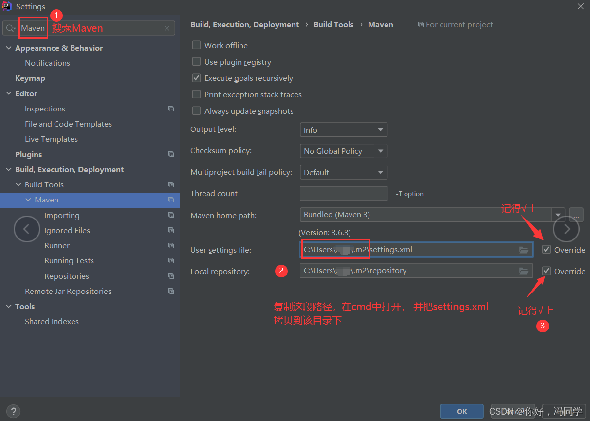Click the project-level icon beside Importing
The width and height of the screenshot is (590, 421).
coord(171,215)
